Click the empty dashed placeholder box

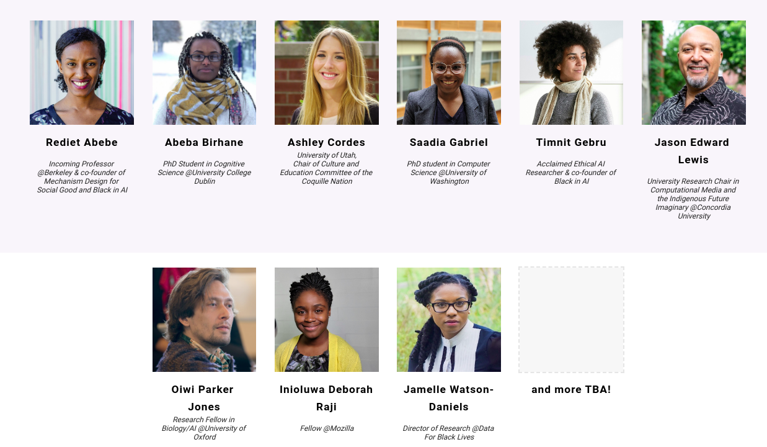pyautogui.click(x=571, y=320)
